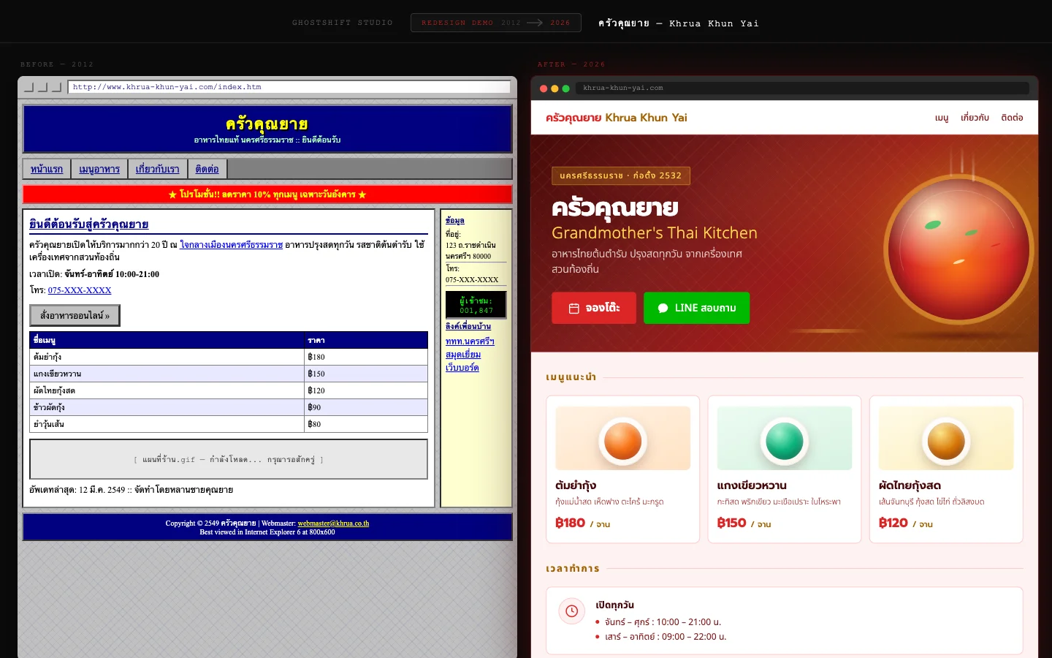1052x658 pixels.
Task: Click the GHOSTSHIFT STUDIO label
Action: [343, 23]
